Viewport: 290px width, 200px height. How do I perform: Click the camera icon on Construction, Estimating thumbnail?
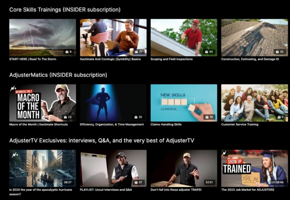tap(277, 52)
